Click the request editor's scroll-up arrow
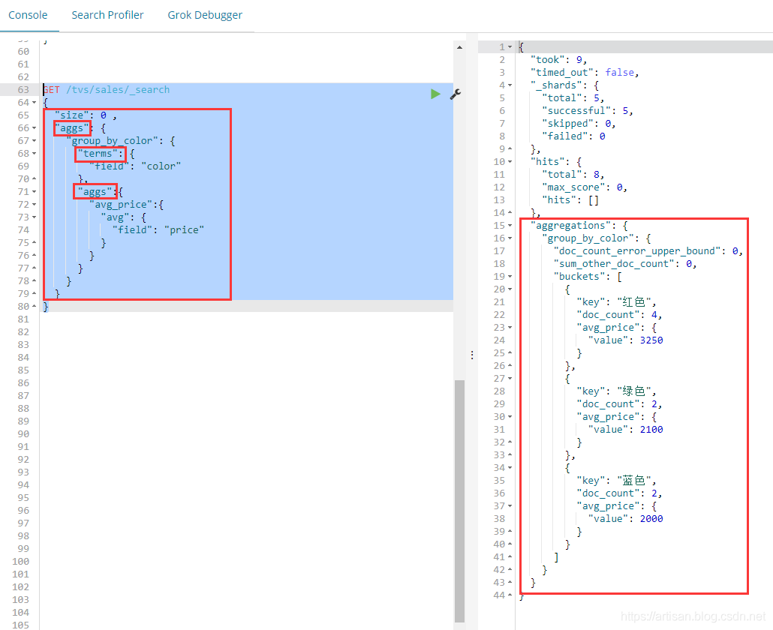The height and width of the screenshot is (630, 773). (x=459, y=46)
